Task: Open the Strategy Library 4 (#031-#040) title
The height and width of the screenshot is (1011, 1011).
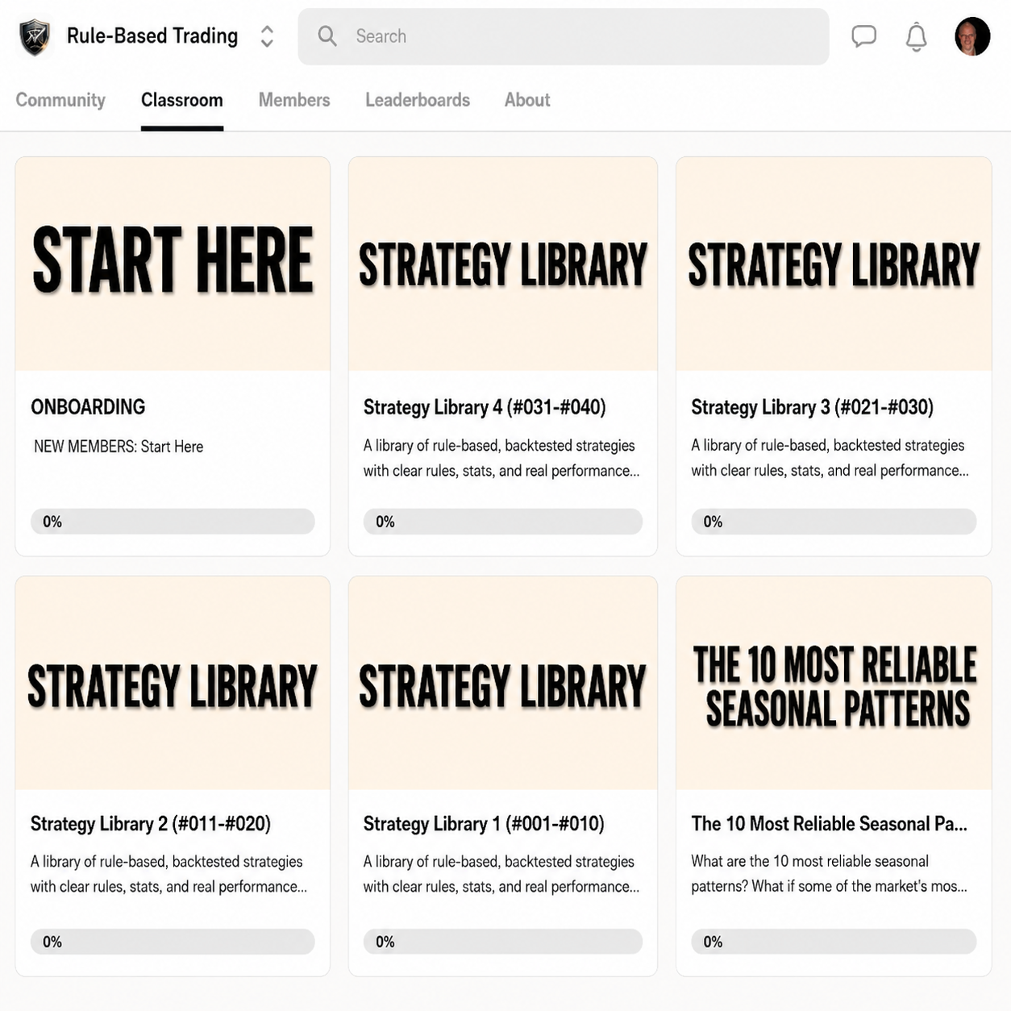Action: pyautogui.click(x=485, y=407)
